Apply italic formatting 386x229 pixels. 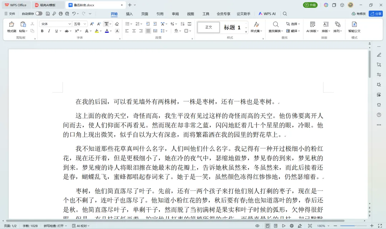coord(49,31)
